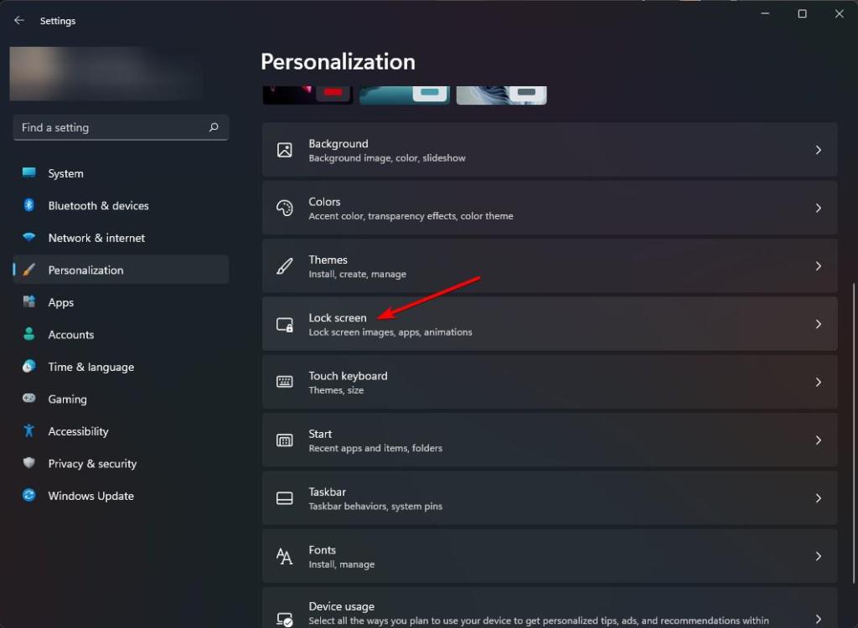Maximize the Settings window

(802, 13)
